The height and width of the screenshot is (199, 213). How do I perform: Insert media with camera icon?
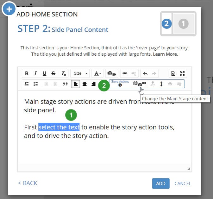click(112, 73)
